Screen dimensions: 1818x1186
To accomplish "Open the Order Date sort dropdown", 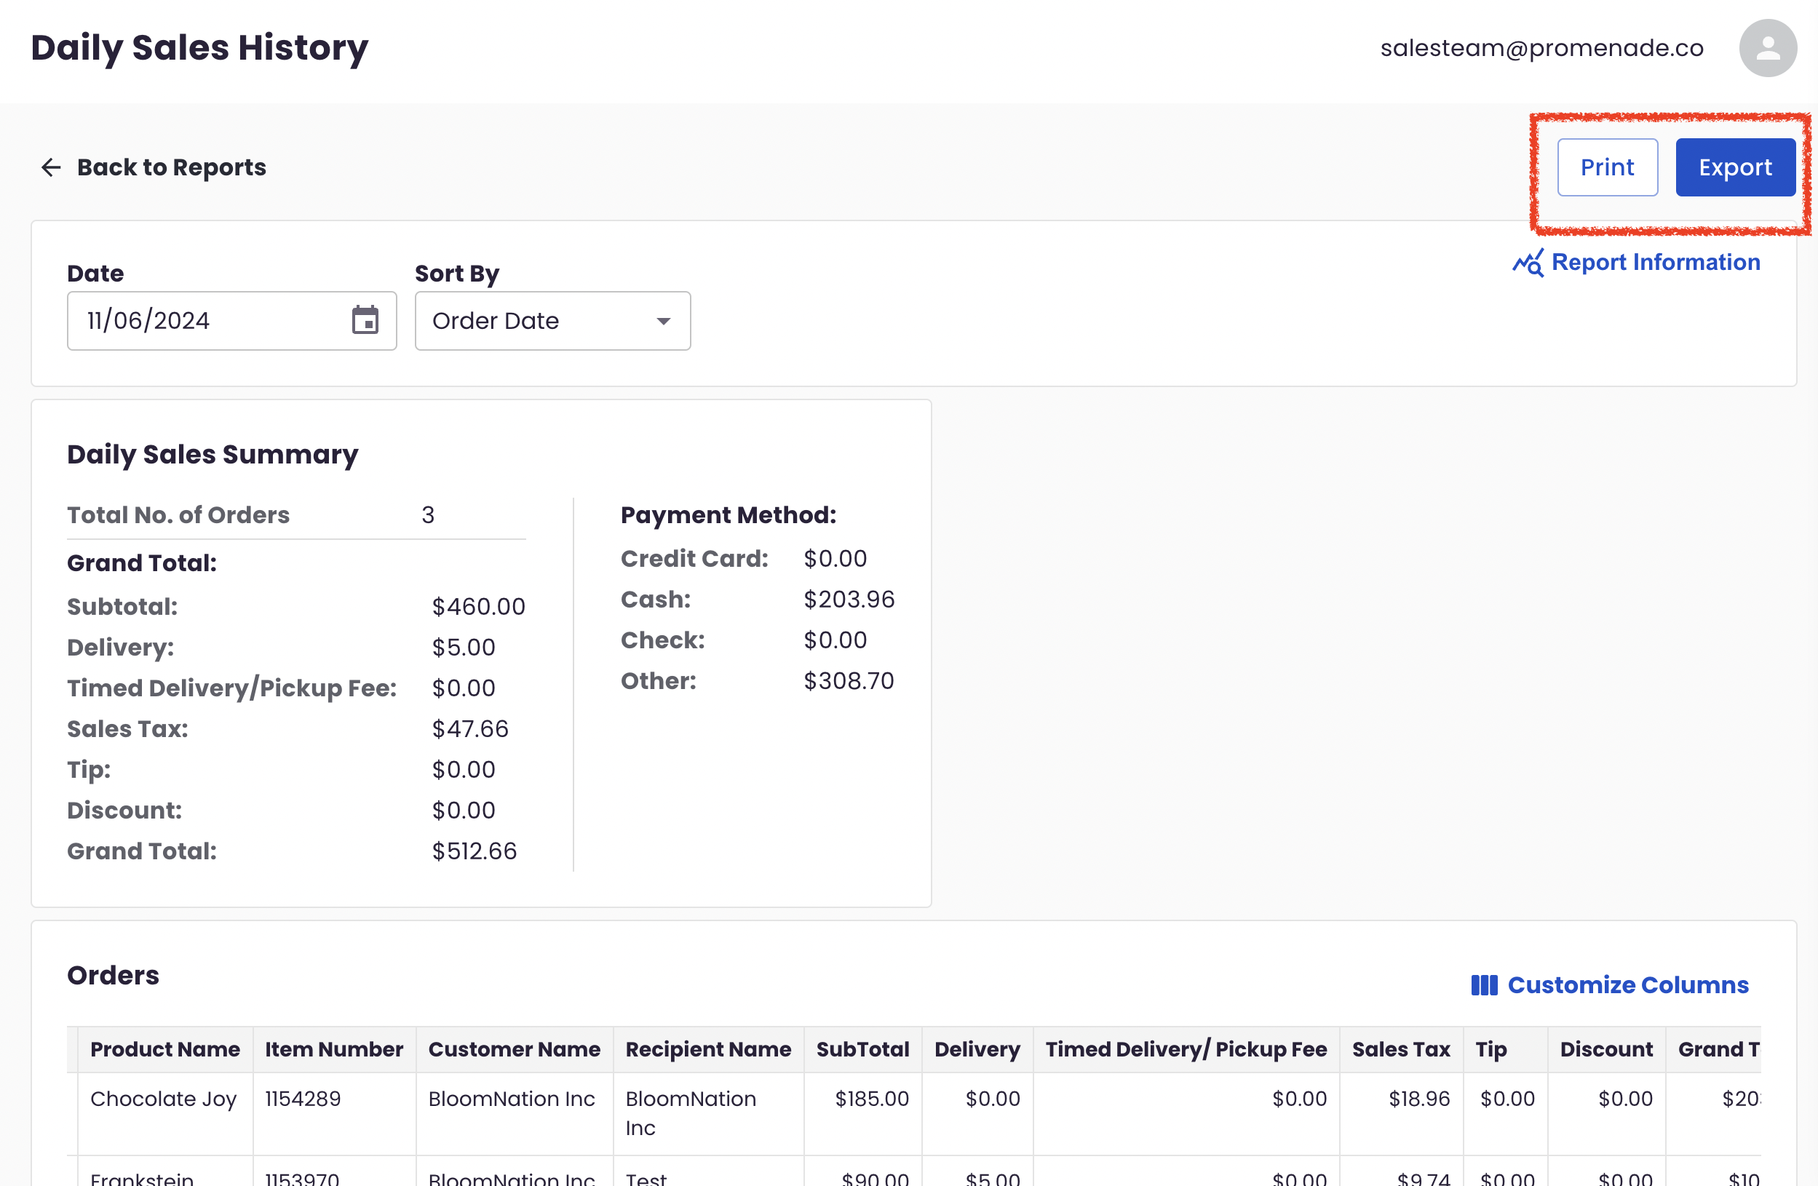I will click(552, 321).
